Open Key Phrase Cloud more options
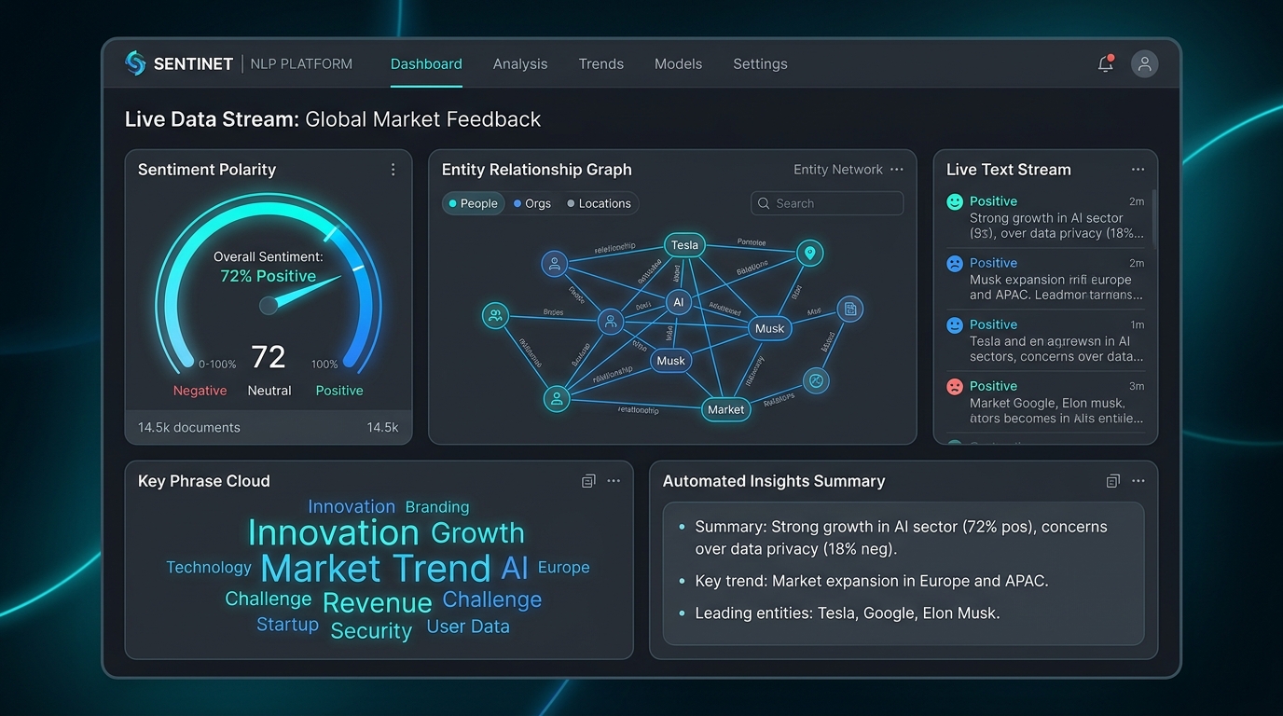1283x716 pixels. click(614, 481)
